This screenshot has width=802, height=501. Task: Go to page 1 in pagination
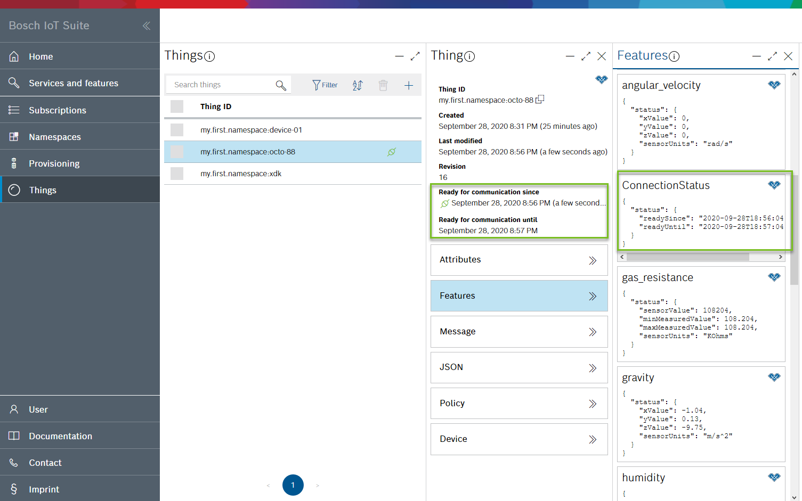(x=293, y=485)
